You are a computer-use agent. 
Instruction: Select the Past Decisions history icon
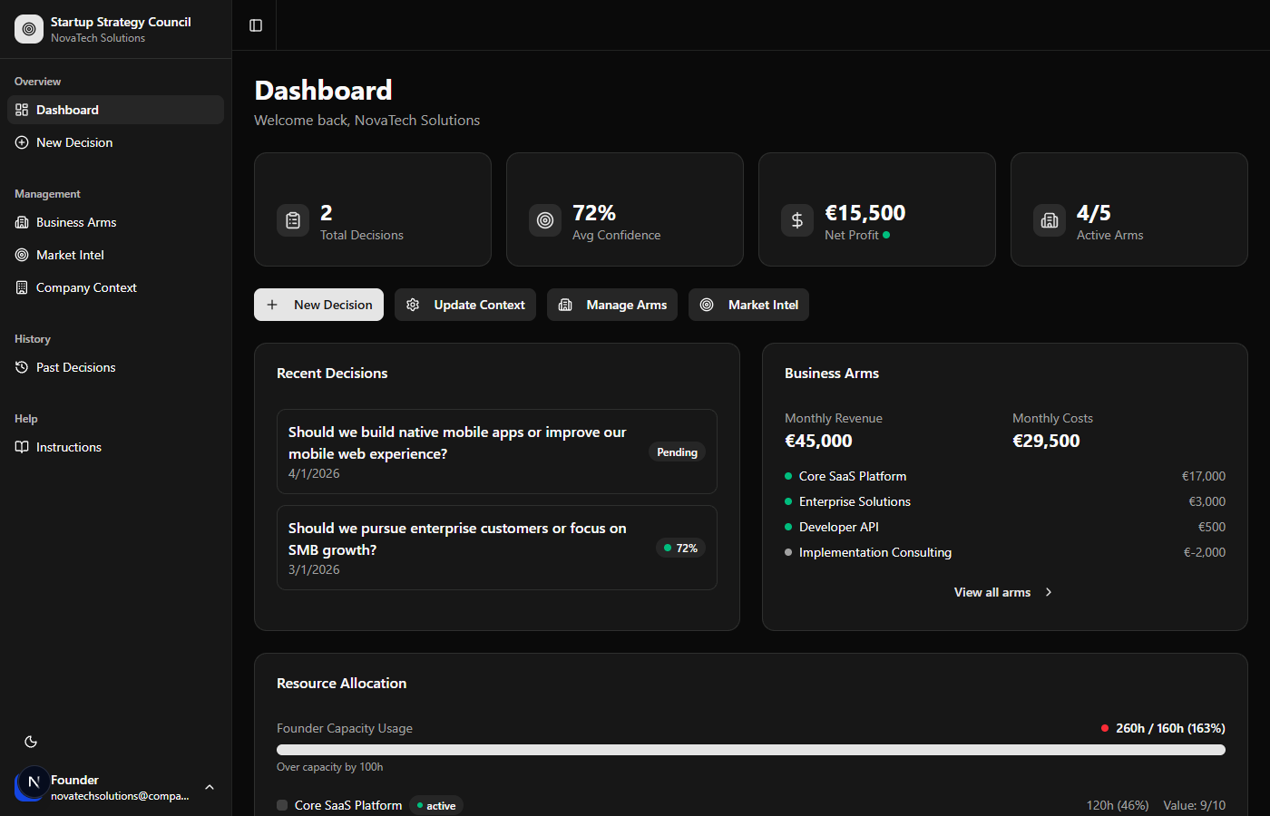click(21, 367)
